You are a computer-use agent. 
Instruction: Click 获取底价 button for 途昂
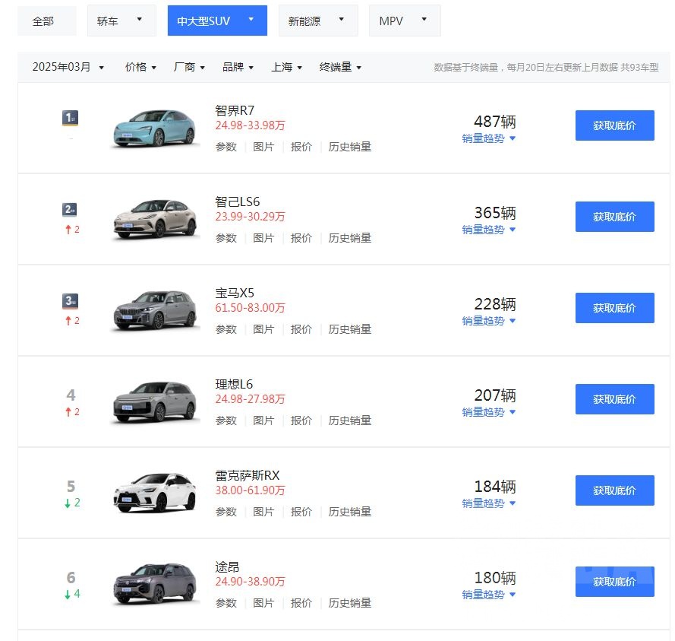click(614, 582)
